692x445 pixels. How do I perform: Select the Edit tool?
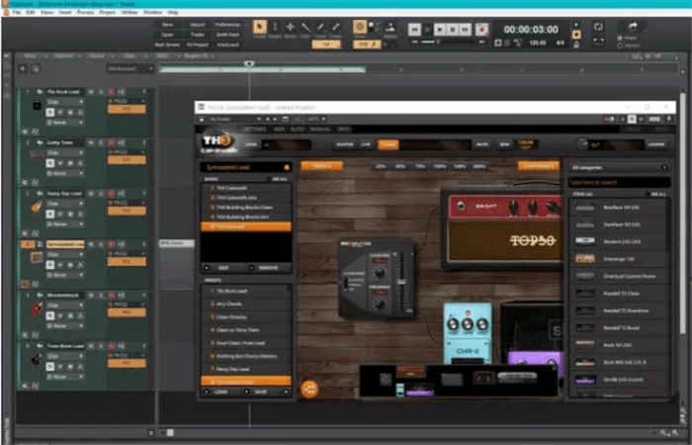pyautogui.click(x=305, y=28)
